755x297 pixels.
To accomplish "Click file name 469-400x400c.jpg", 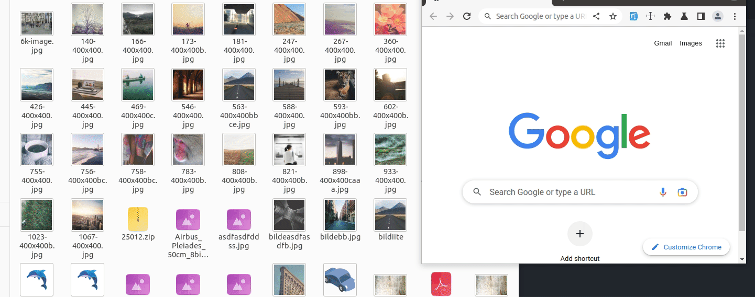I will [138, 116].
